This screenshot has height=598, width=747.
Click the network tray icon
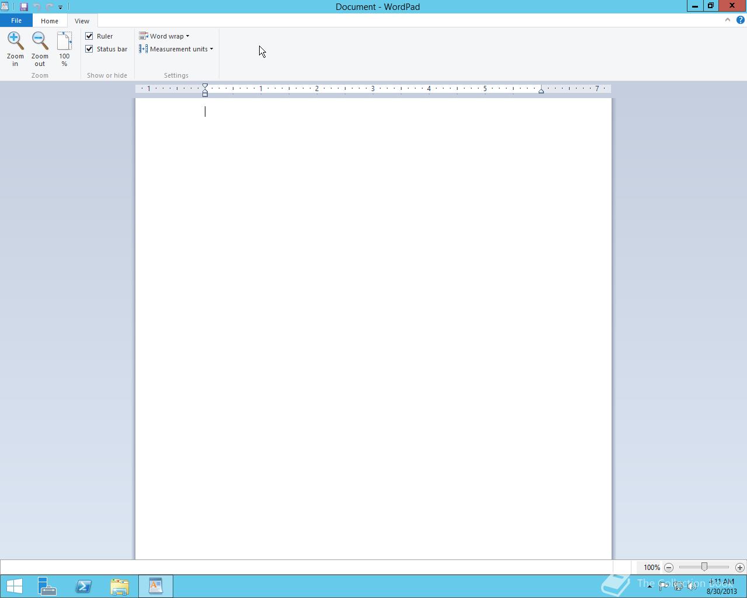coord(678,586)
